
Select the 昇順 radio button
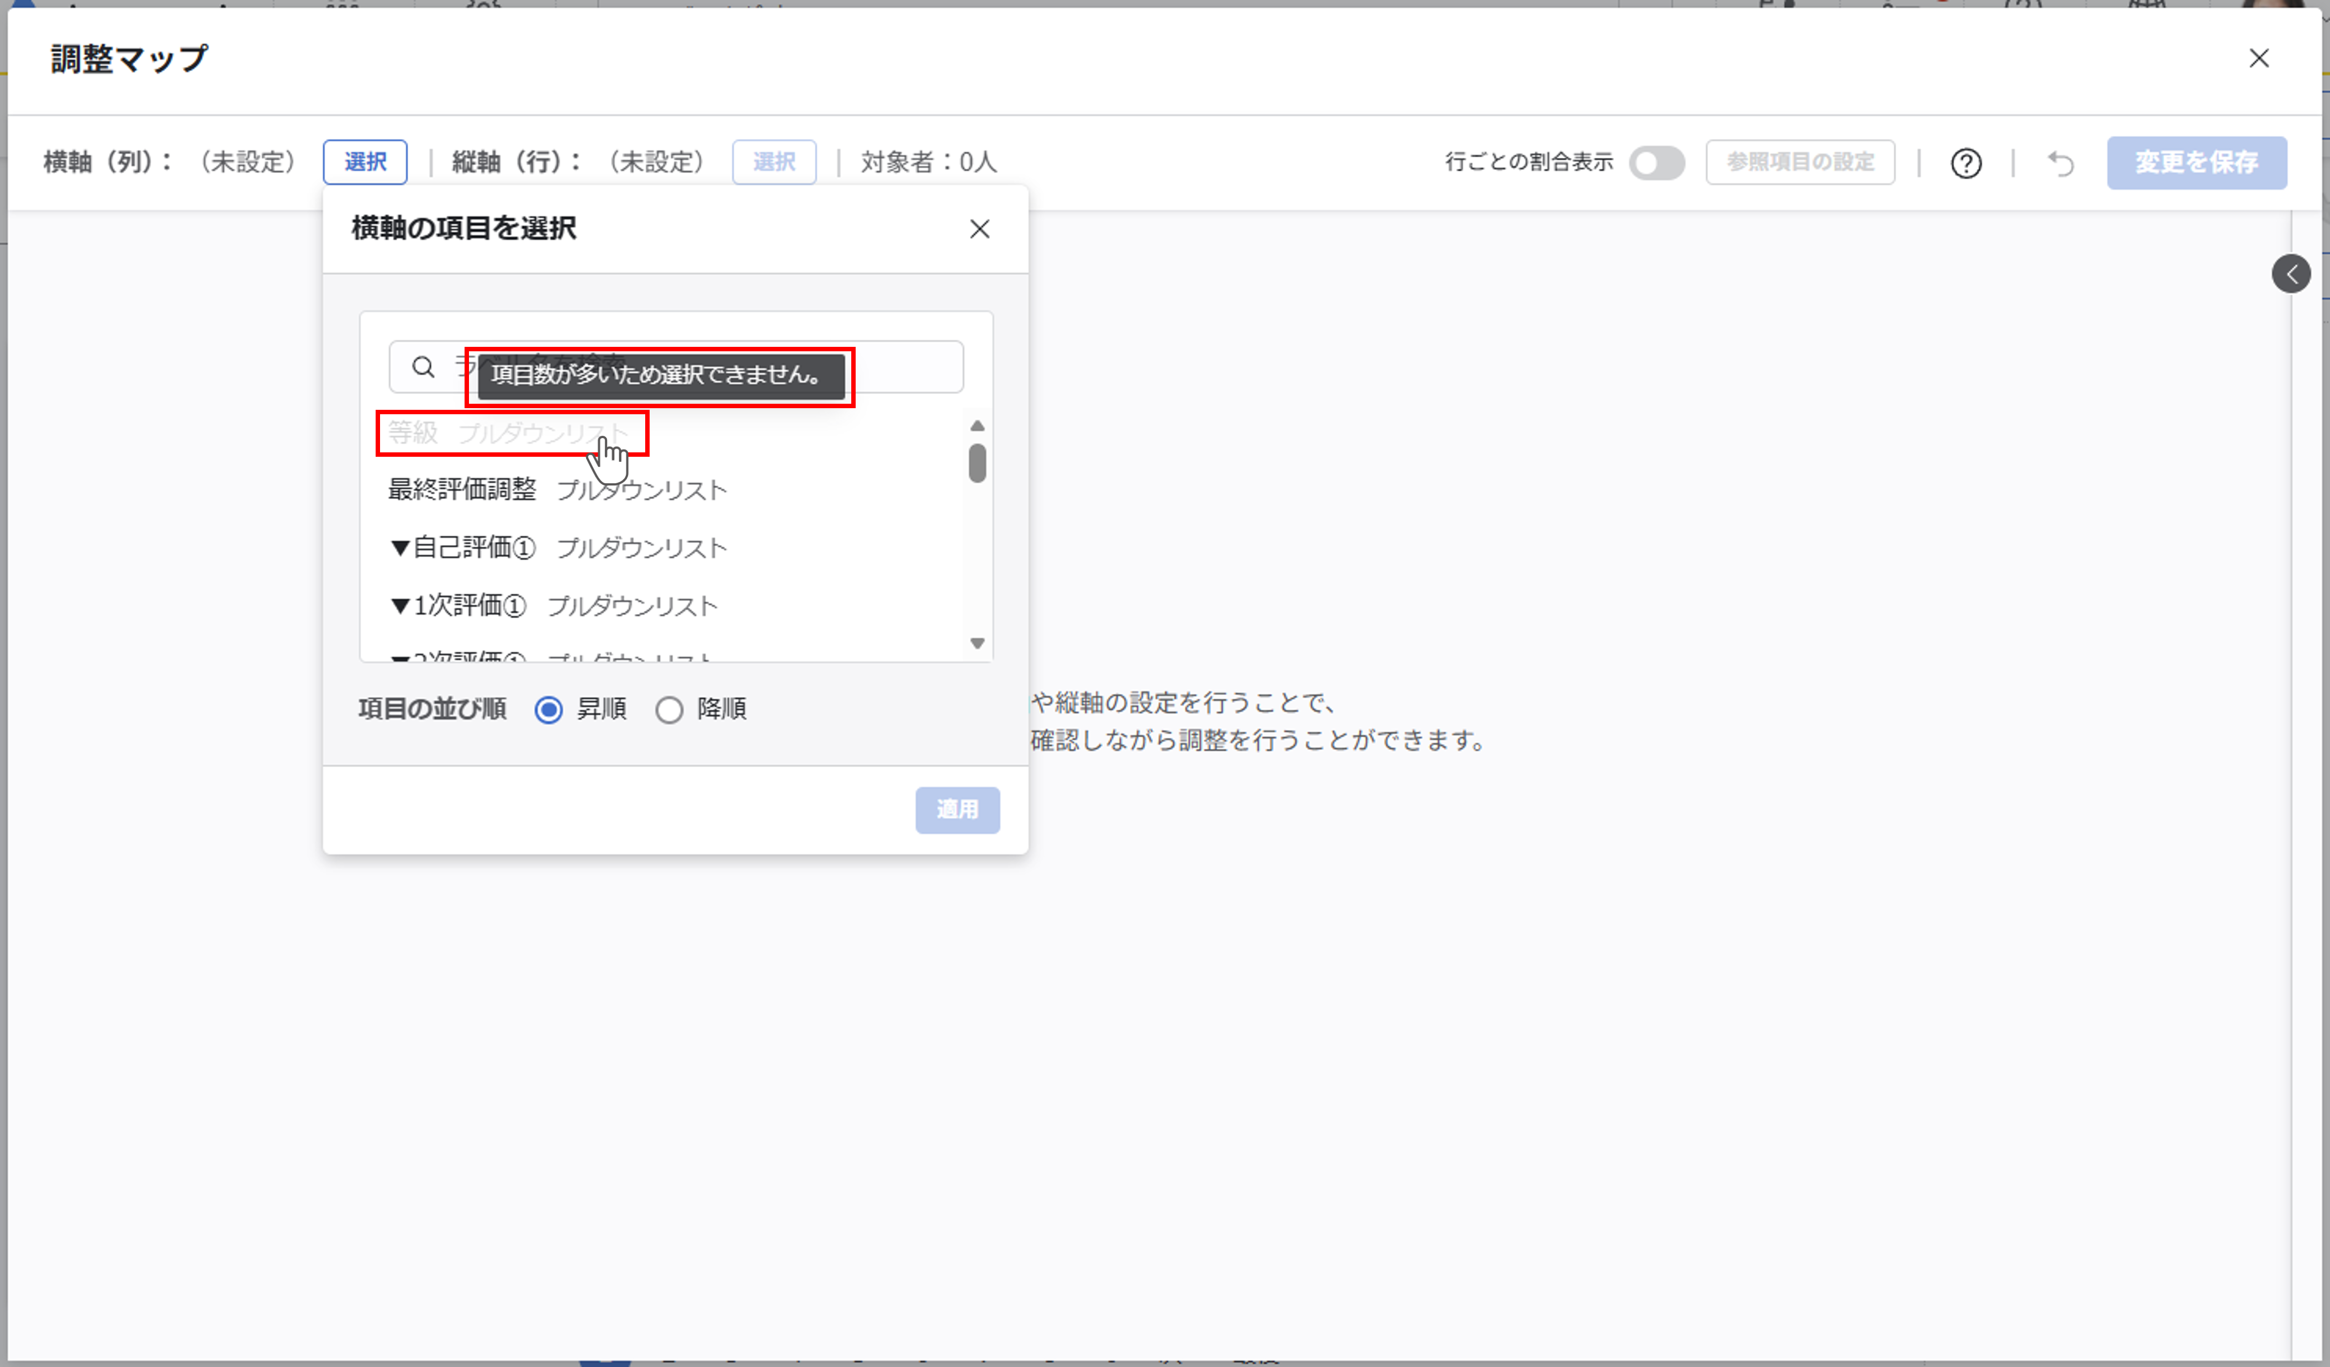coord(549,710)
